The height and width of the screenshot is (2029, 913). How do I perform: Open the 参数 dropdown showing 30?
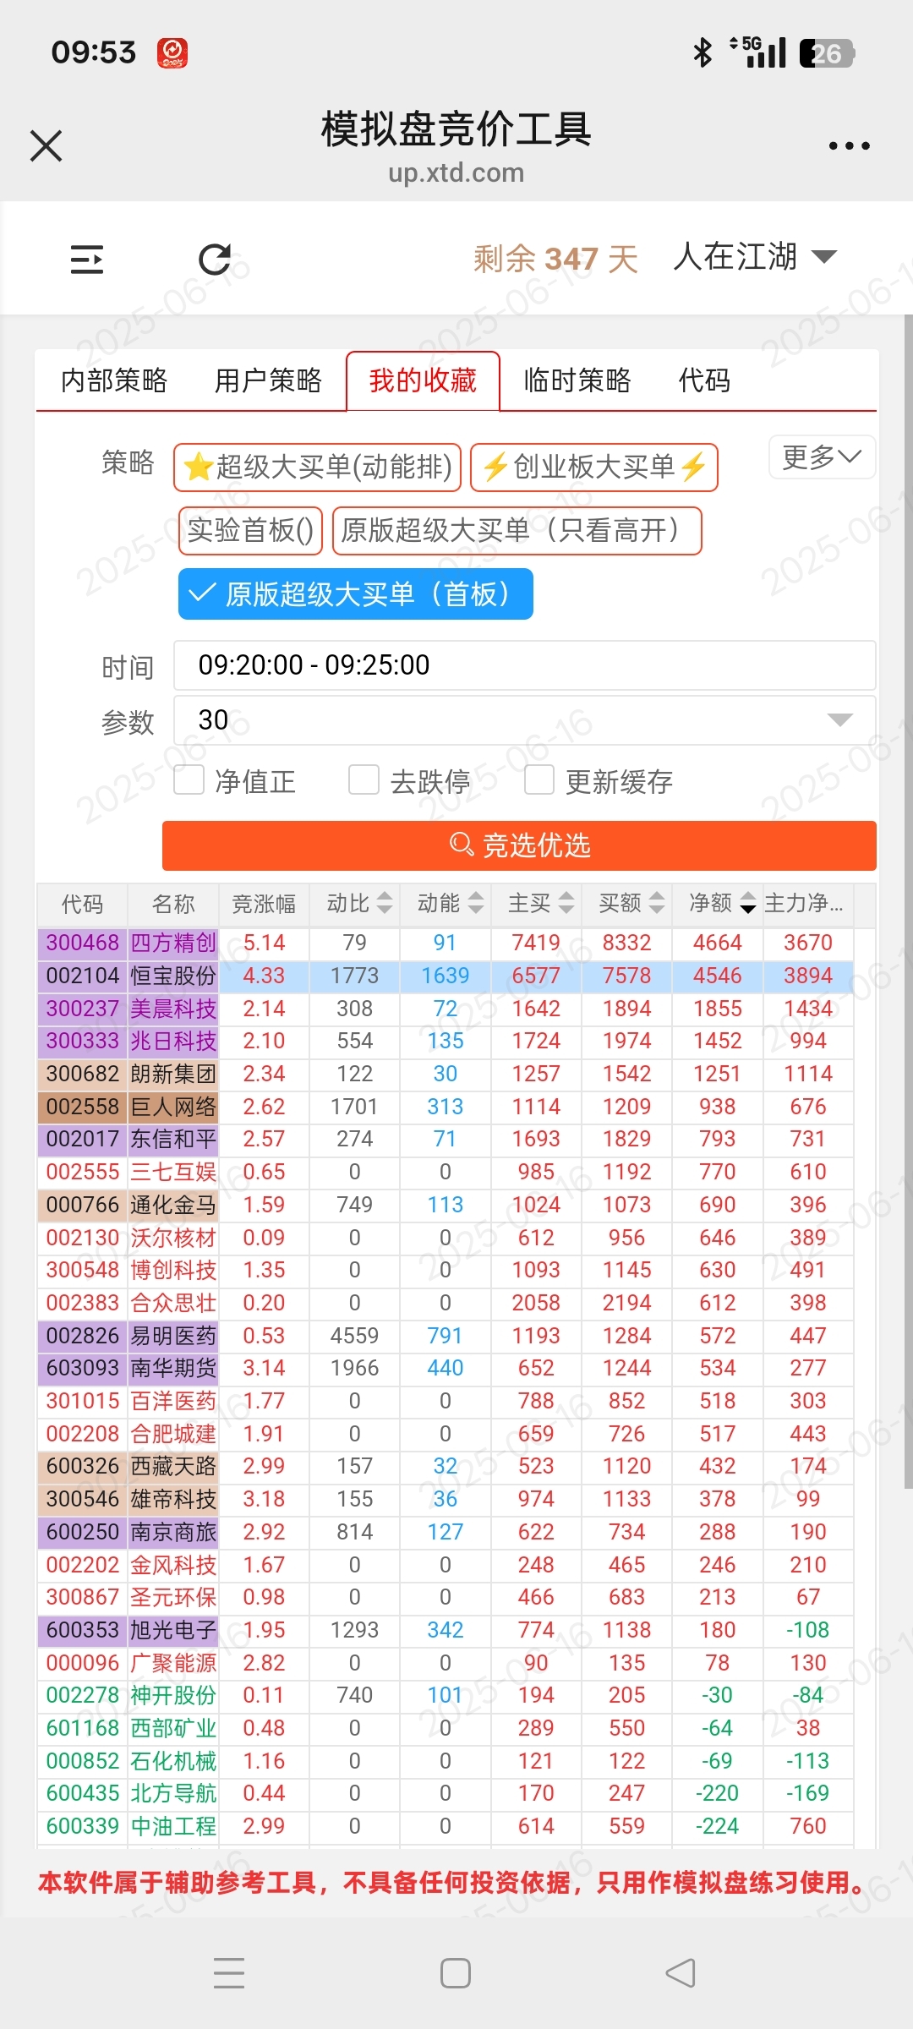(x=524, y=720)
